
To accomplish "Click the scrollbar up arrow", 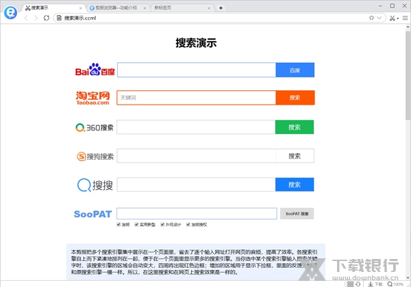I will (408, 27).
